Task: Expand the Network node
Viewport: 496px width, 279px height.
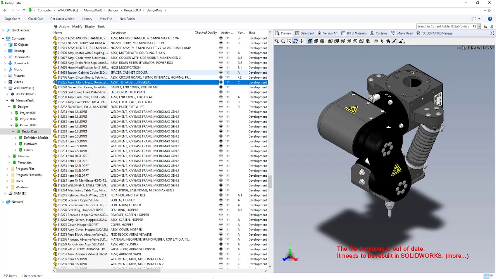Action: [x=3, y=201]
